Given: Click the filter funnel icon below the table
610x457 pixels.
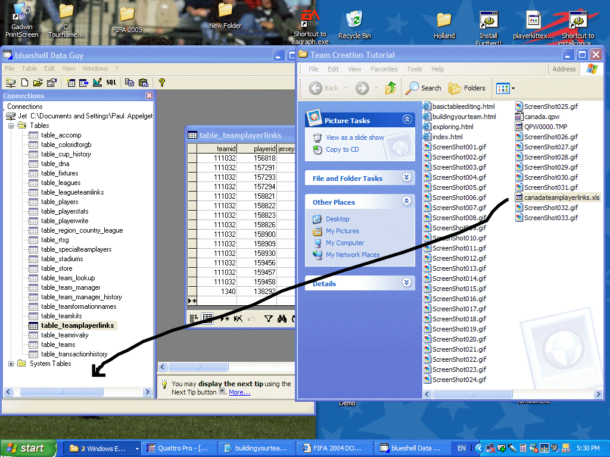Looking at the screenshot, I should [268, 319].
